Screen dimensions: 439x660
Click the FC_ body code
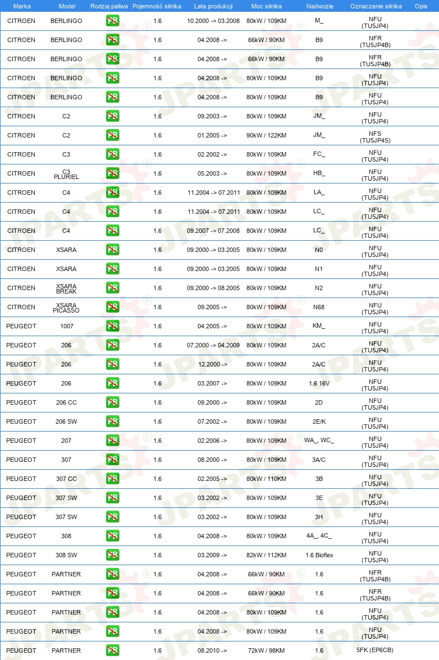(319, 154)
